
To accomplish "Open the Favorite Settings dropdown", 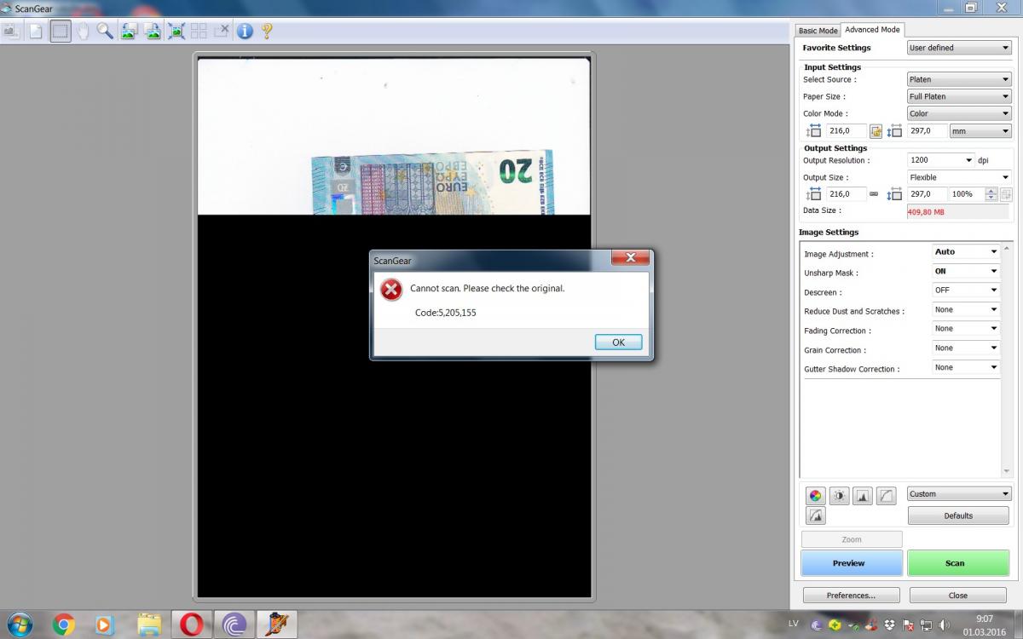I will (x=959, y=48).
